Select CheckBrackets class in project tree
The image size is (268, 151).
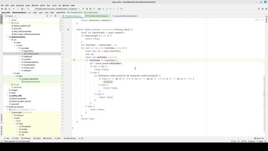pos(33,54)
